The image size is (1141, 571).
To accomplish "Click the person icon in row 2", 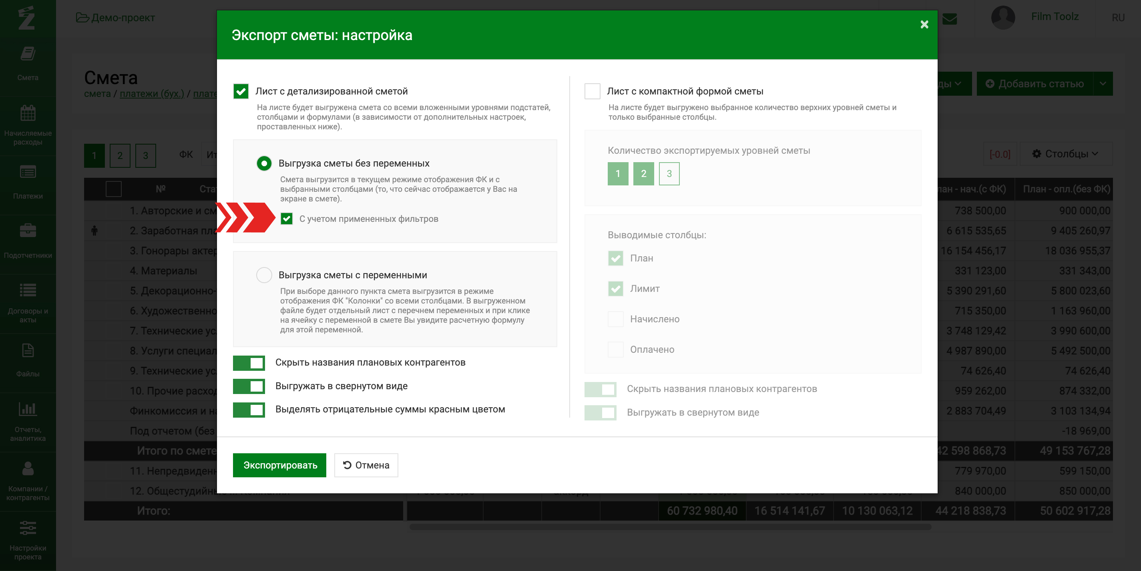I will point(94,230).
